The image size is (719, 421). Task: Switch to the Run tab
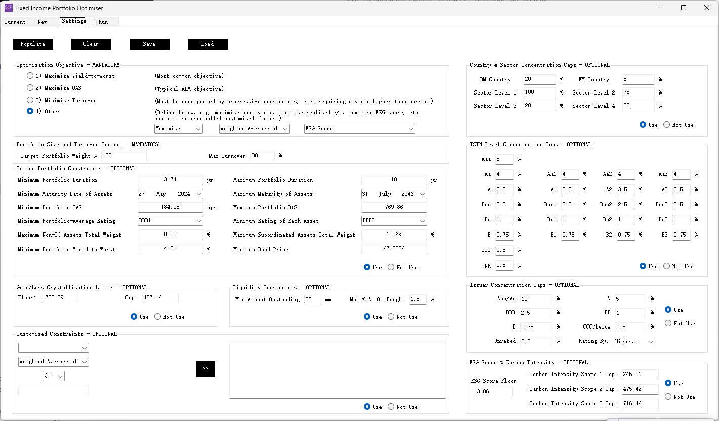pos(104,22)
